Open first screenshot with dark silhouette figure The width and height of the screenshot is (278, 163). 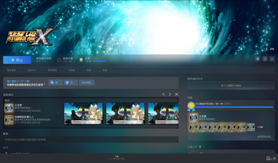[83, 113]
